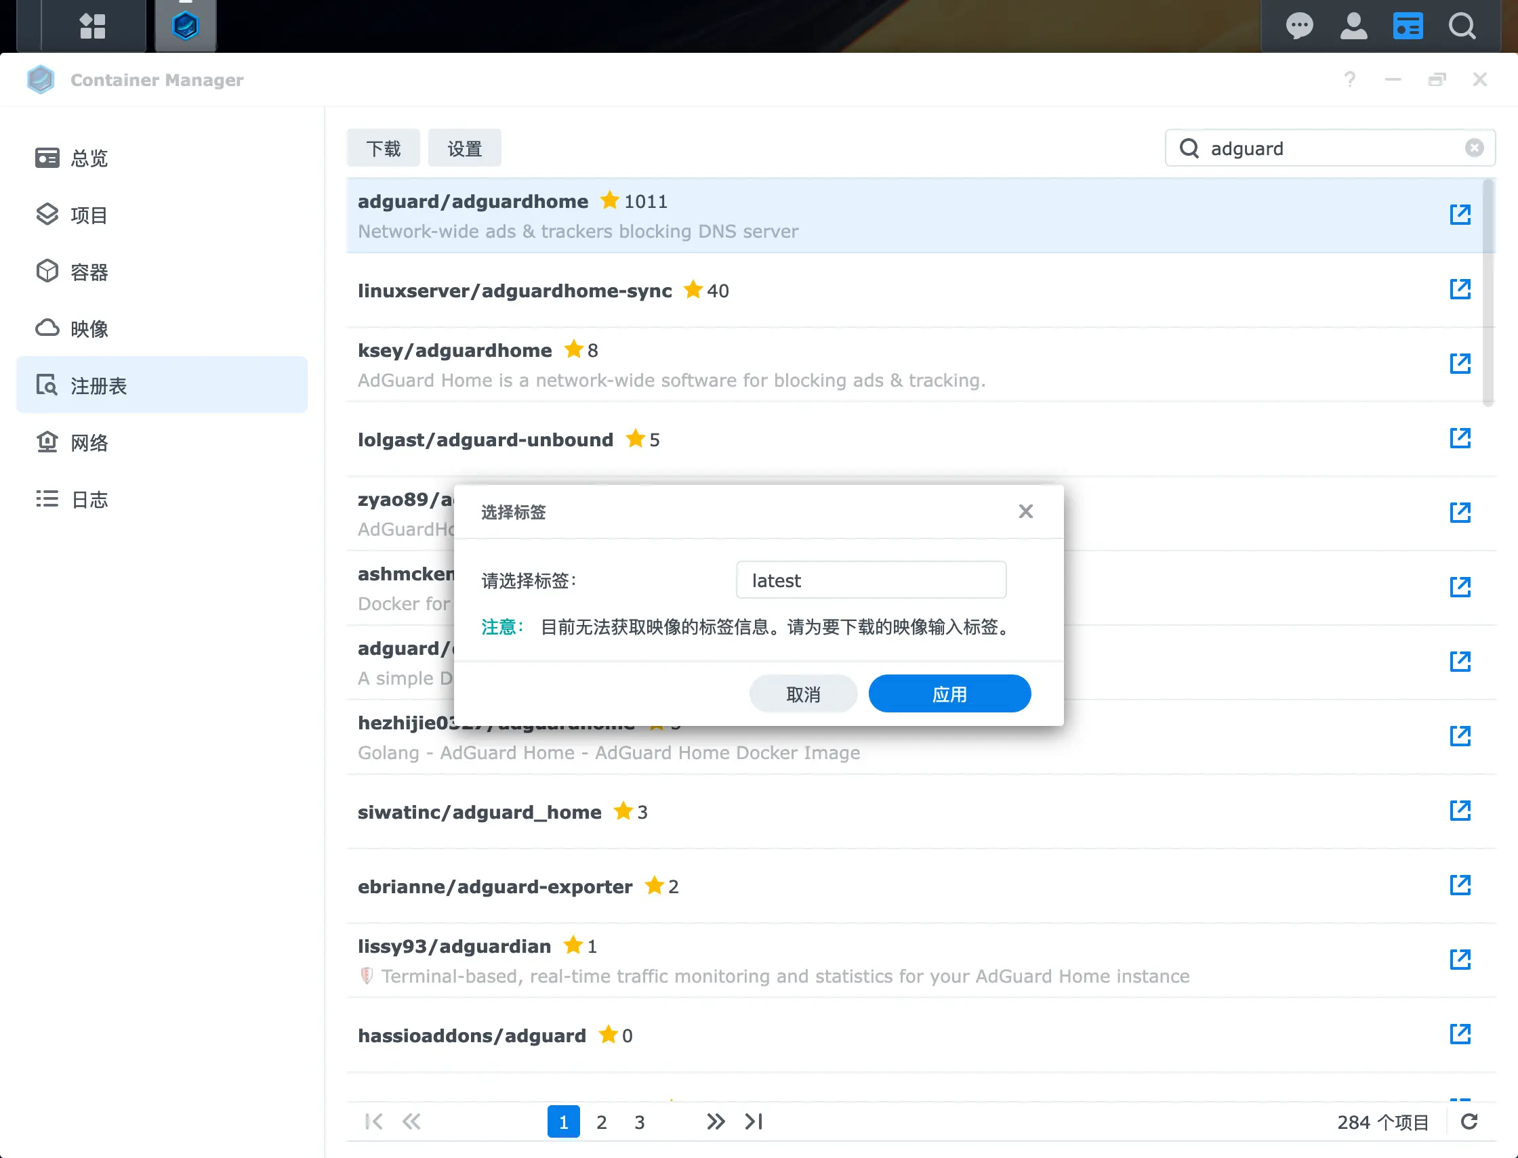Open ebrianne/adguard-exporter external link icon
1518x1158 pixels.
click(1460, 884)
